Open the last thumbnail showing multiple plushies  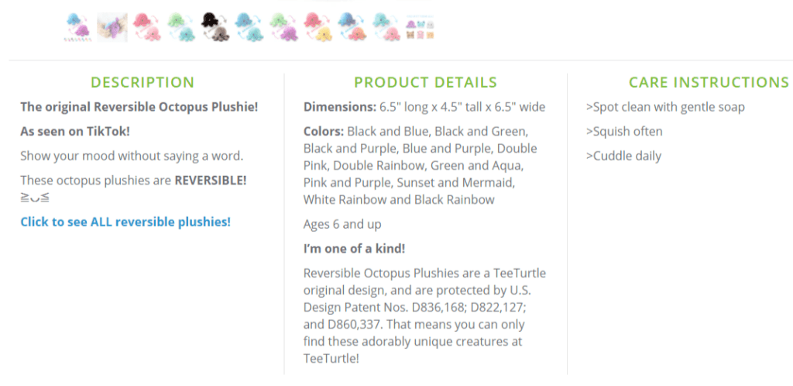[x=419, y=27]
